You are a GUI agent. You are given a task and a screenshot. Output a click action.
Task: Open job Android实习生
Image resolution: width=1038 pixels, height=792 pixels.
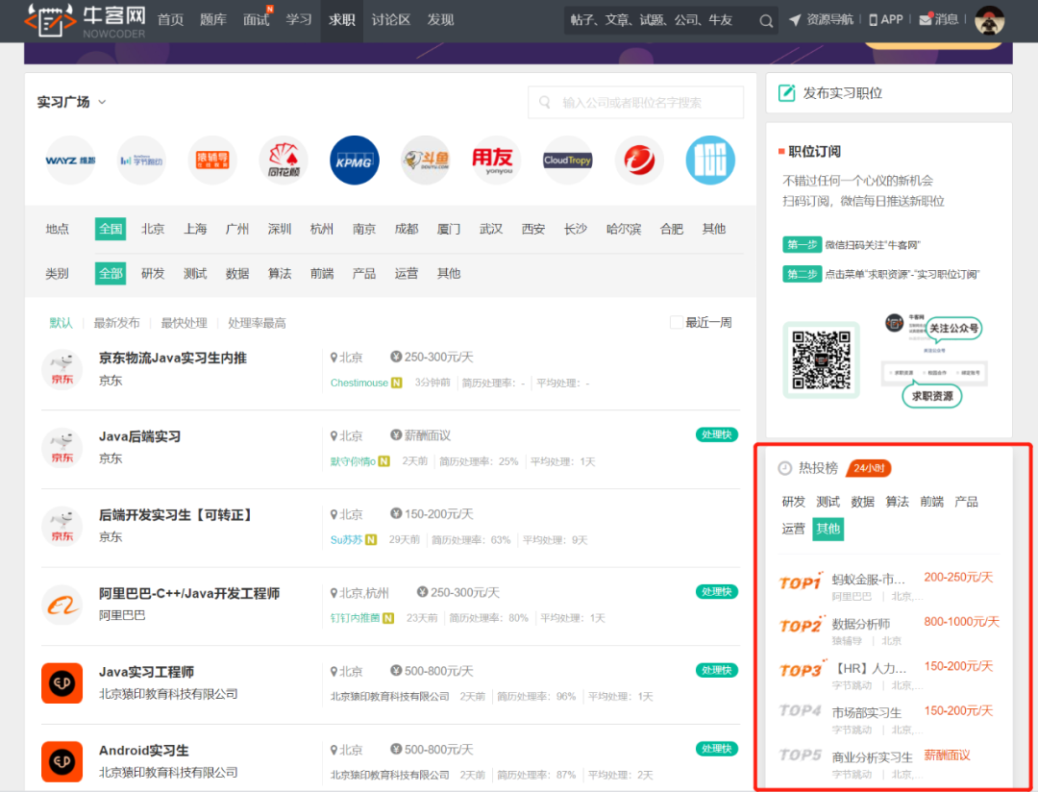(143, 751)
